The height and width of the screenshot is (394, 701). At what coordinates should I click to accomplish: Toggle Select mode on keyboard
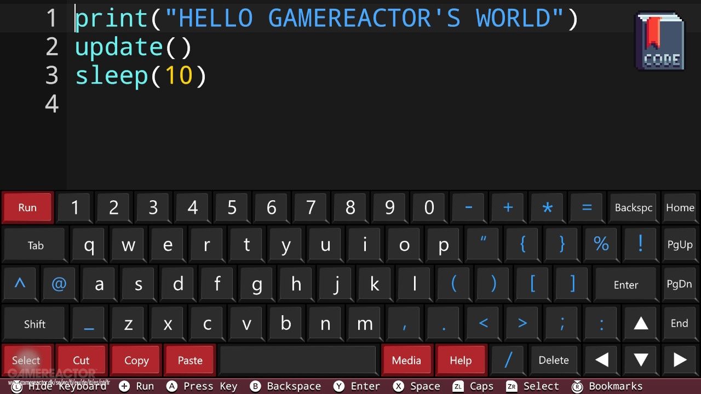pos(26,360)
